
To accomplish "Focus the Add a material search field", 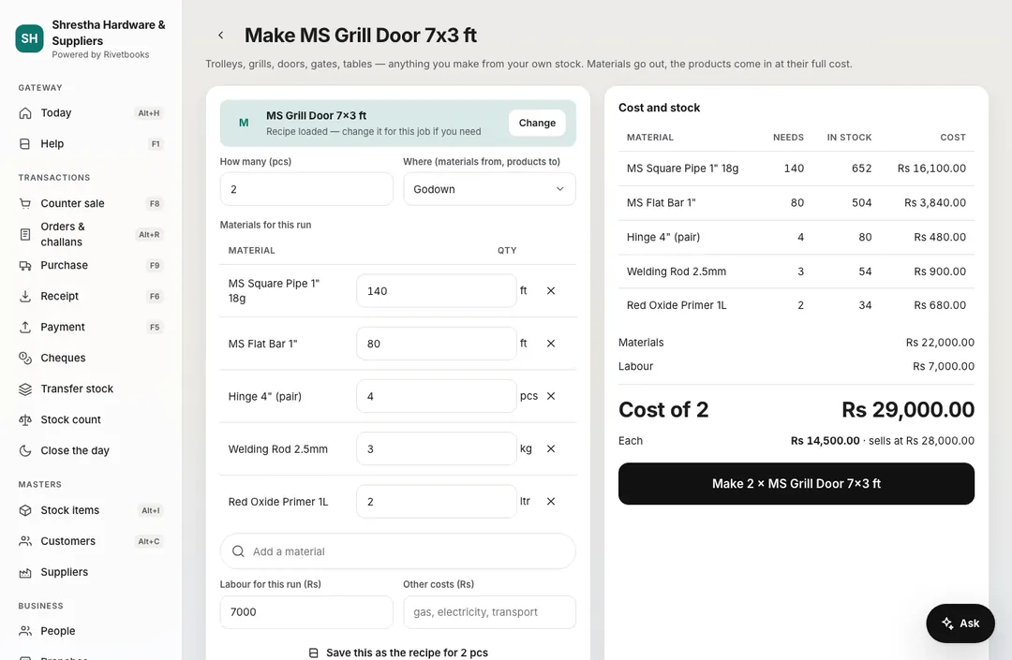I will pos(397,551).
